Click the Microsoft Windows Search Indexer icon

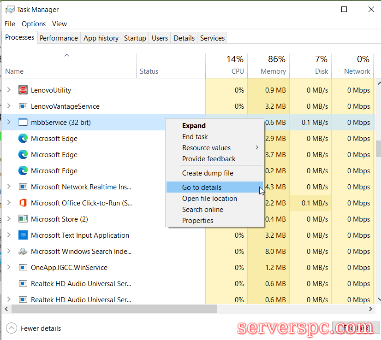23,252
